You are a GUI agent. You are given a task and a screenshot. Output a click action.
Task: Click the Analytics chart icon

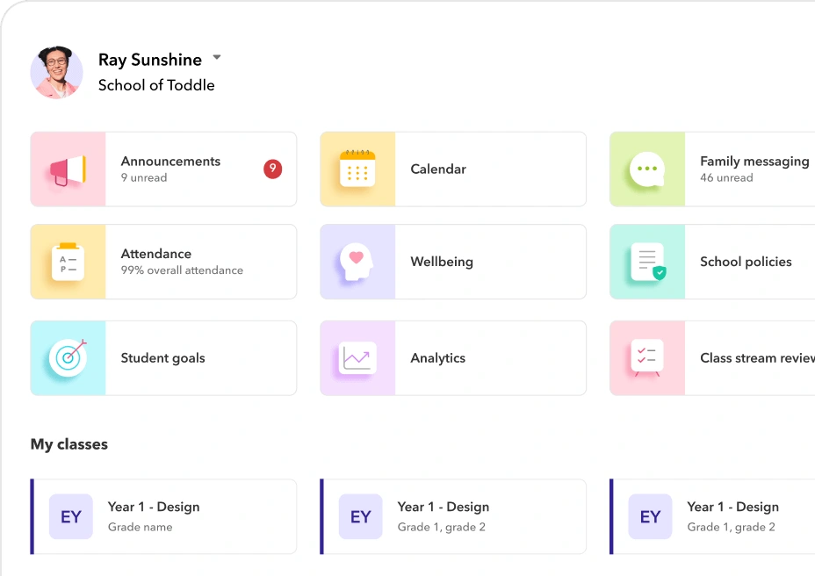[358, 357]
